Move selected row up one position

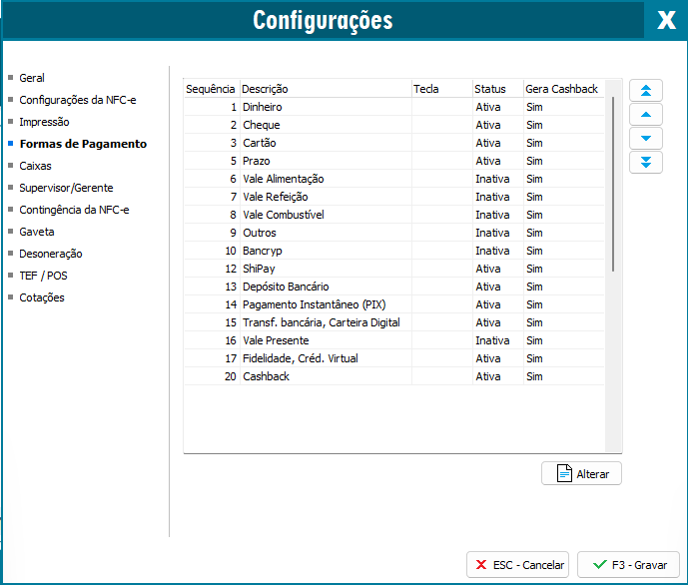645,115
